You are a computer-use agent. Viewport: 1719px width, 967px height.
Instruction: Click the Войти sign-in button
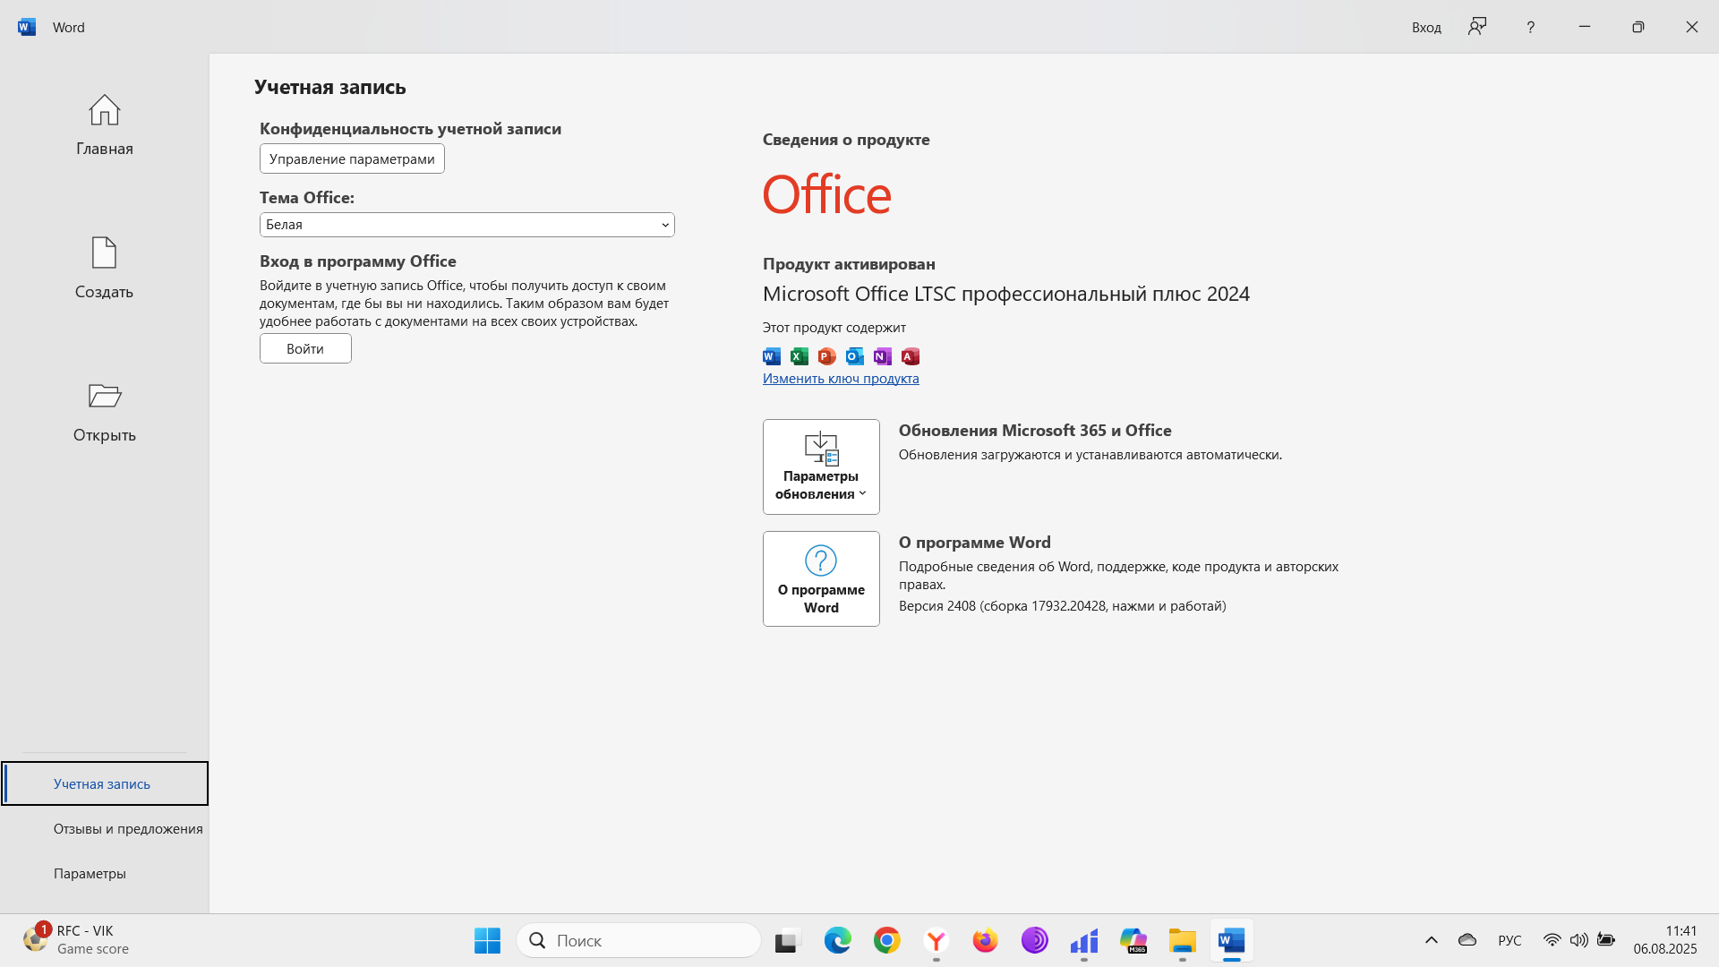point(305,348)
